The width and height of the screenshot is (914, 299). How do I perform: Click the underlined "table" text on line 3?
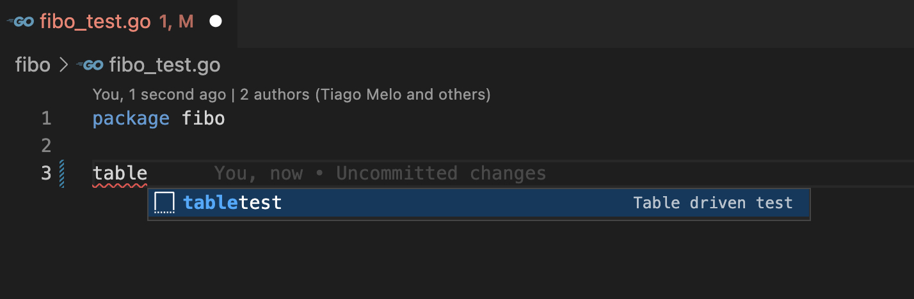[x=120, y=173]
